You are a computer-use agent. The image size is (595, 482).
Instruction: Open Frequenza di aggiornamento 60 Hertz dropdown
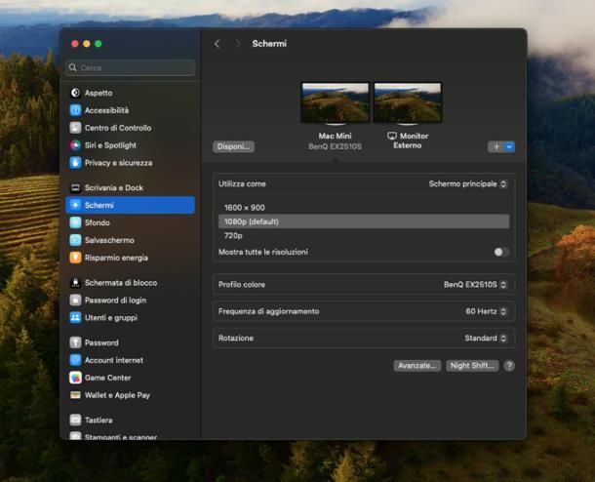pos(486,311)
